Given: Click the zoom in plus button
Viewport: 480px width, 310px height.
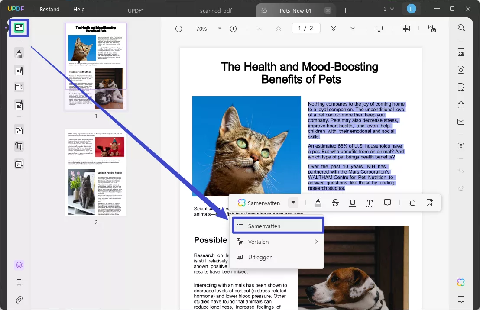Looking at the screenshot, I should tap(233, 29).
